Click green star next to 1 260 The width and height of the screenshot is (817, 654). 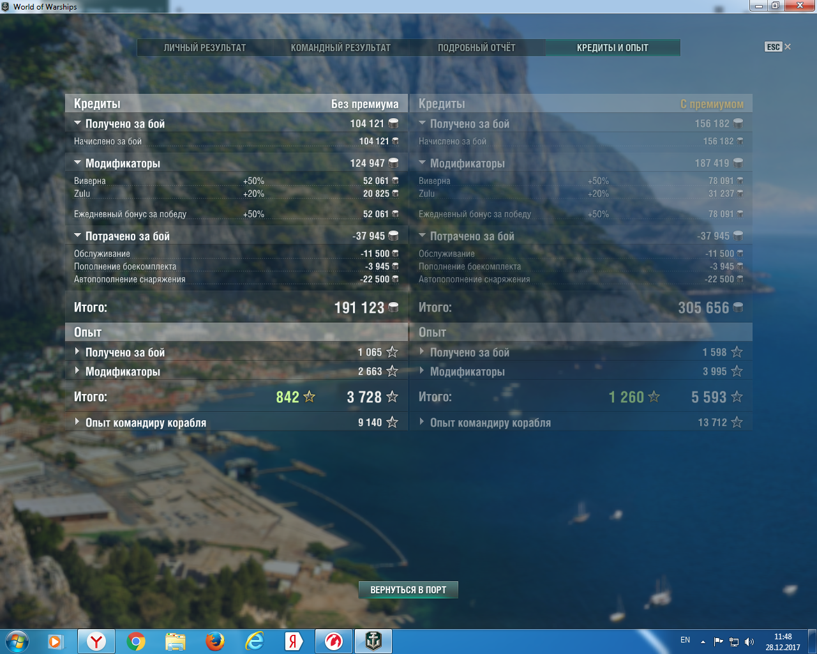pos(654,397)
